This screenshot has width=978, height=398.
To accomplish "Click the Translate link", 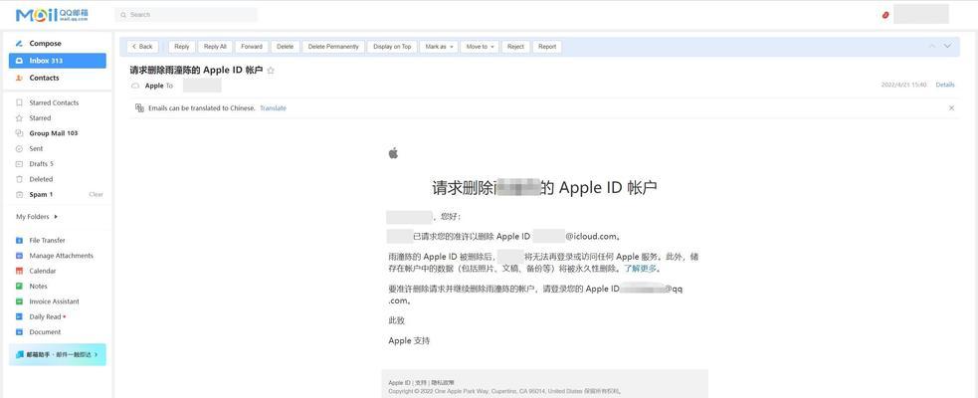I will coord(274,107).
